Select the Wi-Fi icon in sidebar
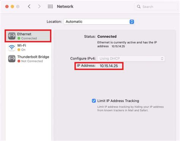180x141 pixels. [x=12, y=47]
